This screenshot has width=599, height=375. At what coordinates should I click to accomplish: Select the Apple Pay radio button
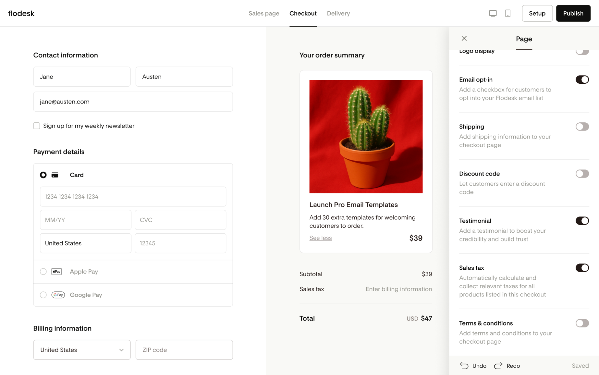coord(43,271)
